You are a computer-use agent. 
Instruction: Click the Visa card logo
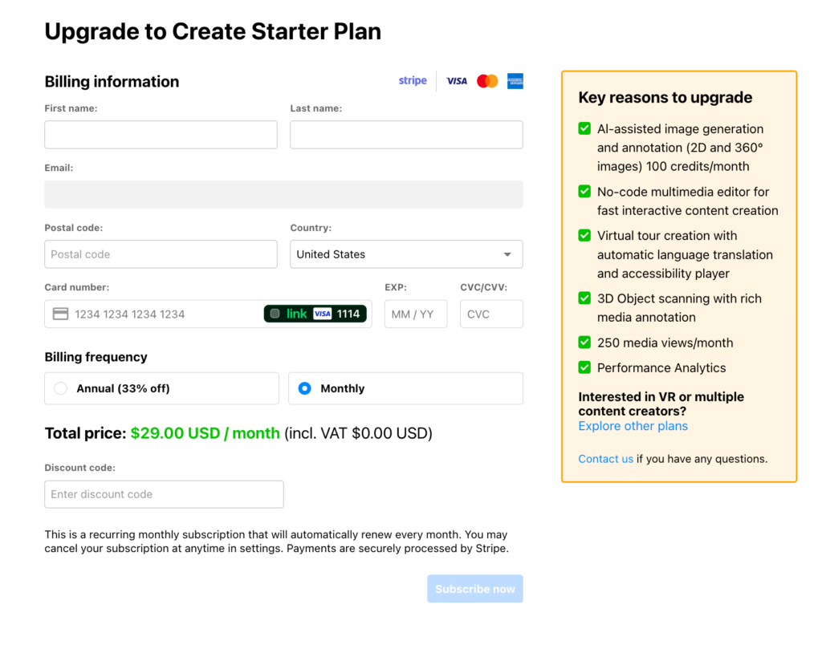457,81
